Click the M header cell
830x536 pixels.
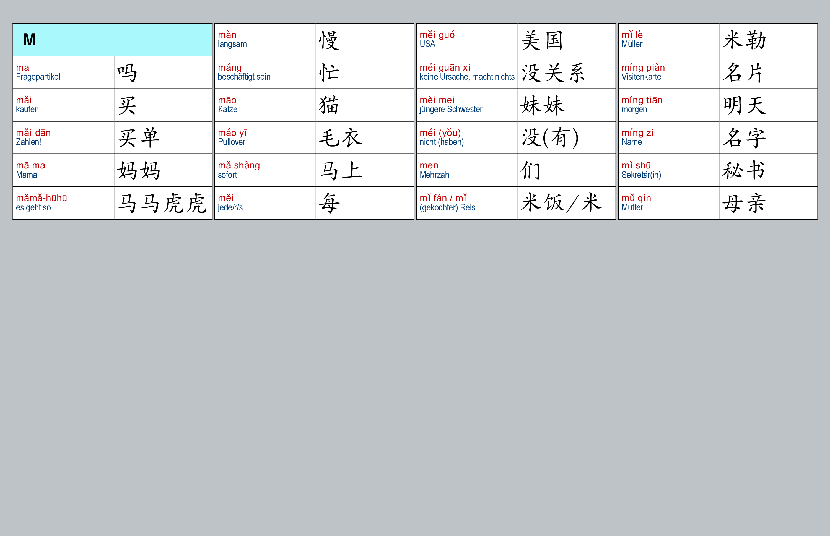[112, 40]
